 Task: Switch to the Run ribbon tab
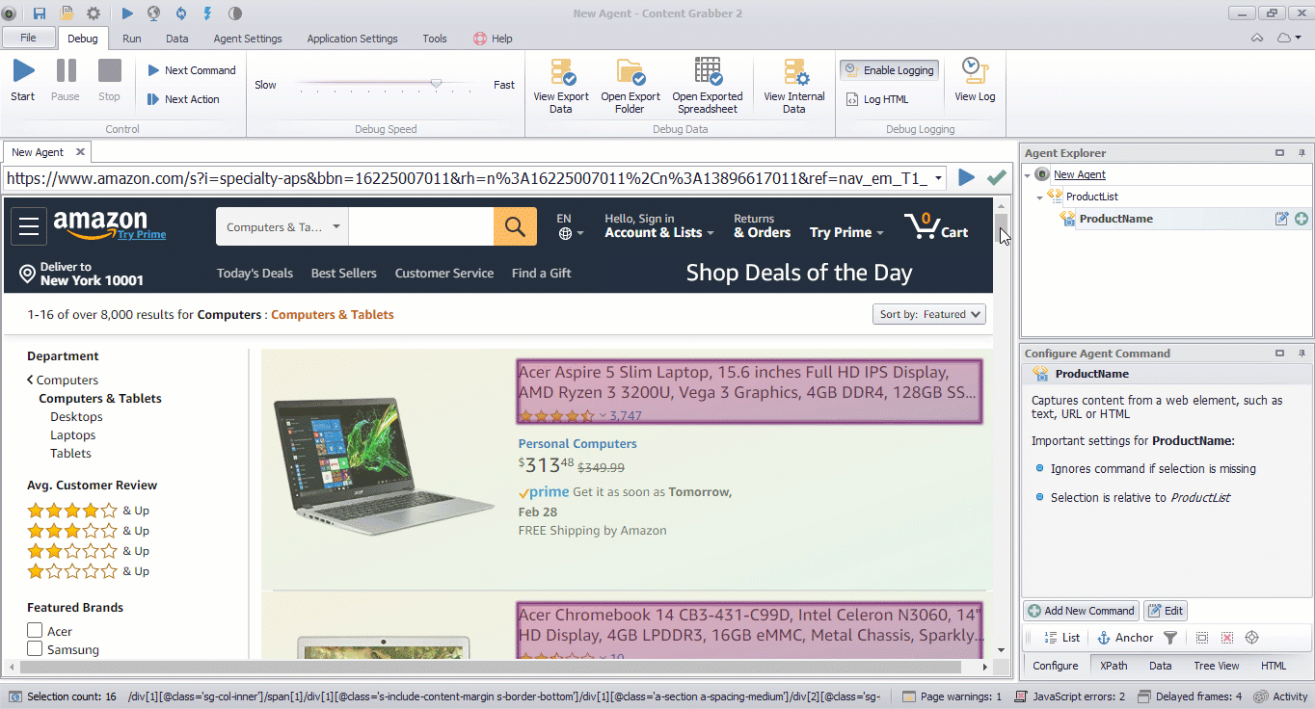[x=131, y=39]
